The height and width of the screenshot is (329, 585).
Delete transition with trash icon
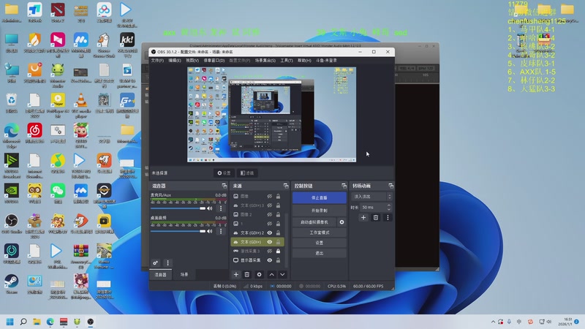click(376, 217)
